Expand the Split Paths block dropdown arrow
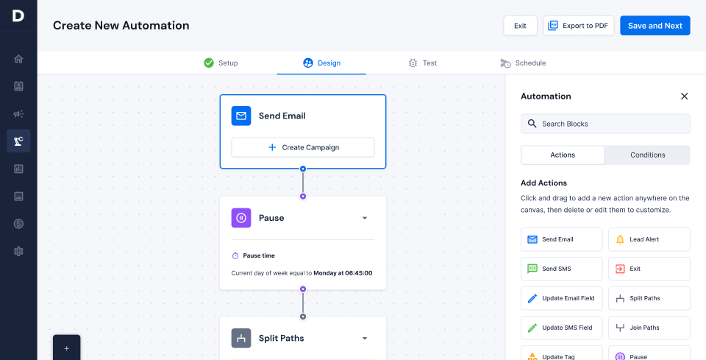Image resolution: width=706 pixels, height=360 pixels. click(x=365, y=339)
